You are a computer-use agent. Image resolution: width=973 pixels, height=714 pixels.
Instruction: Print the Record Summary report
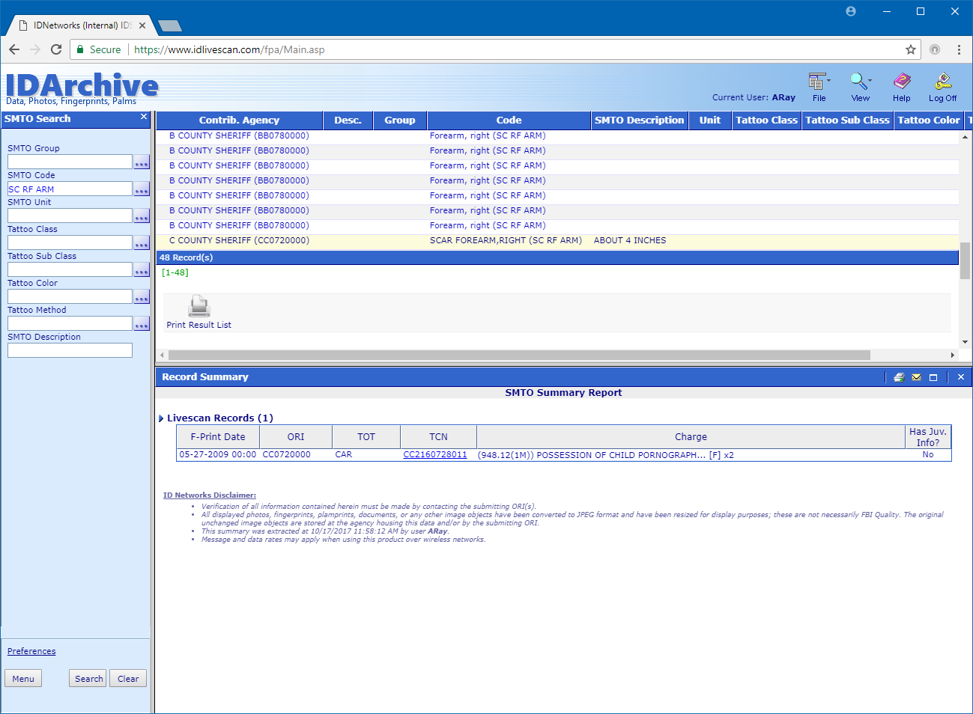[x=899, y=377]
